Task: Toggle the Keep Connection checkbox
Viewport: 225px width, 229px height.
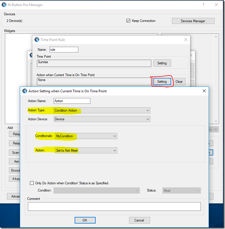Action: pyautogui.click(x=128, y=21)
